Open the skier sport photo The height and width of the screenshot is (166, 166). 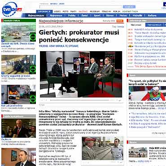[x=147, y=94]
